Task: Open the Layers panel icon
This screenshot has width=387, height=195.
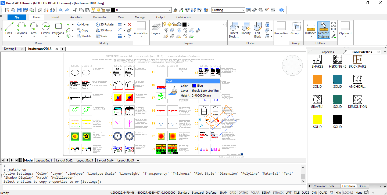Action: 156,29
